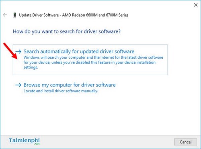This screenshot has height=149, width=201.
Task: Close the Update Driver Software dialog
Action: click(196, 5)
